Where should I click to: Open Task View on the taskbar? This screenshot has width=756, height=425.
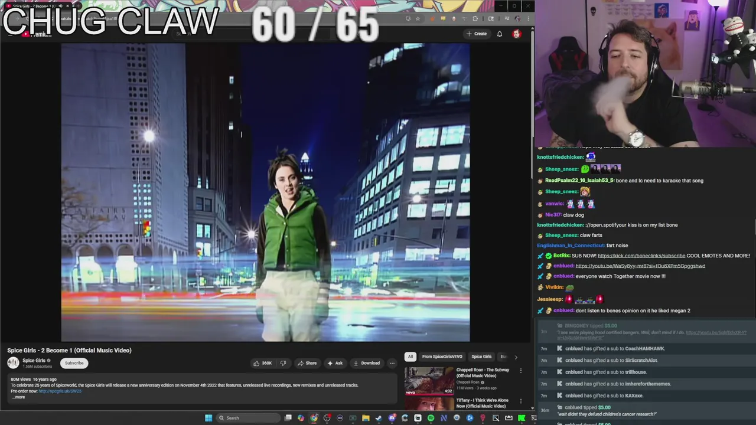coord(288,418)
